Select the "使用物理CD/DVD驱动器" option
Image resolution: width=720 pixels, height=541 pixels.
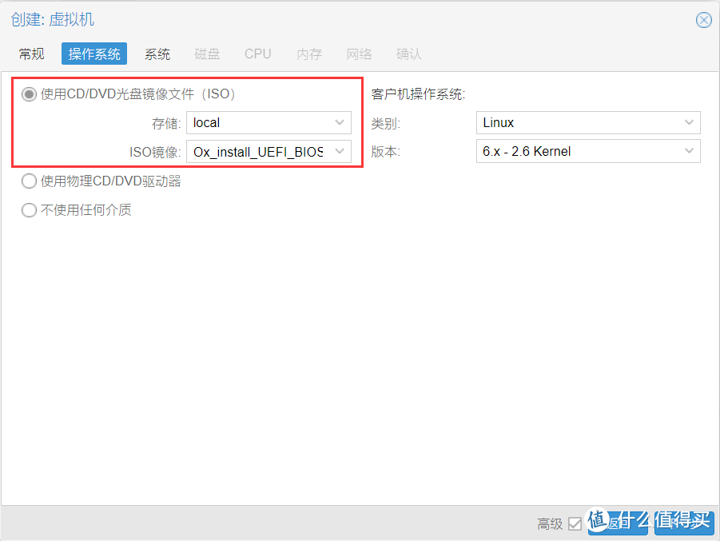coord(29,181)
